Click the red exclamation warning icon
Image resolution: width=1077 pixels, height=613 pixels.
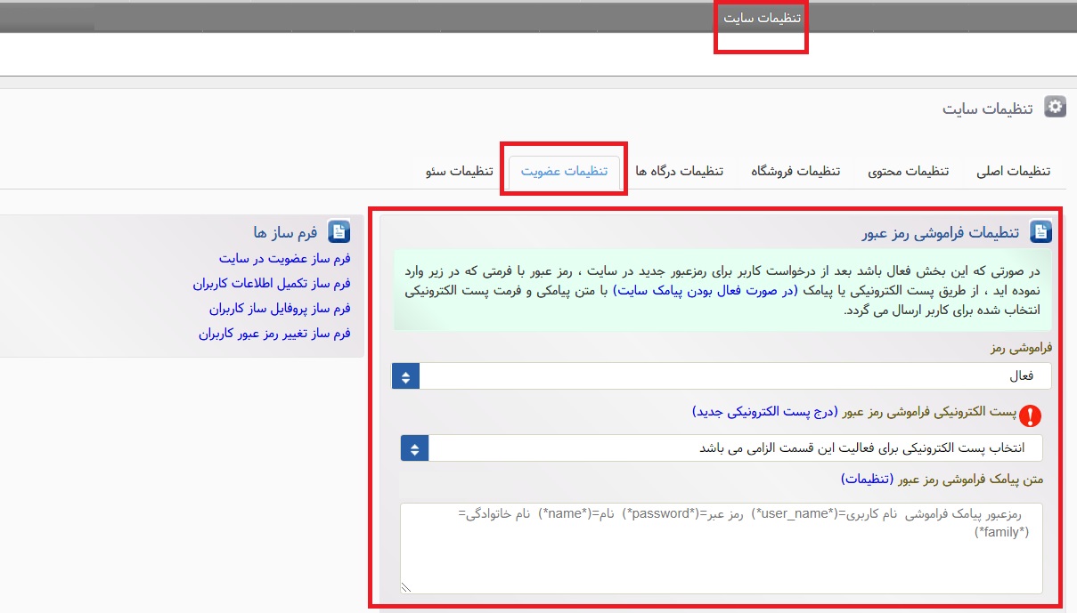pyautogui.click(x=1030, y=415)
